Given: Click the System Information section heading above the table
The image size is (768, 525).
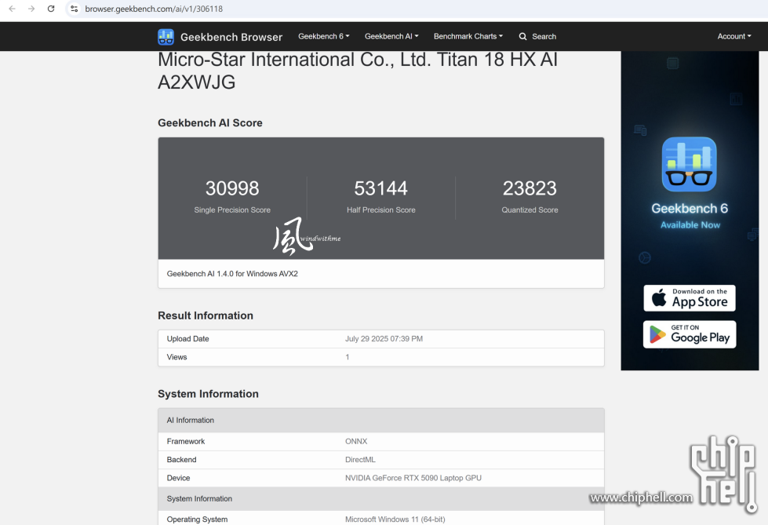Looking at the screenshot, I should (208, 394).
